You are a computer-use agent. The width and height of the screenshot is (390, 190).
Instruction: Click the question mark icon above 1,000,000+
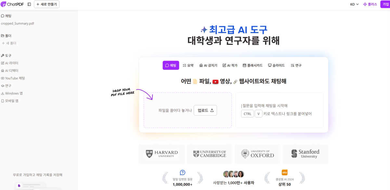click(182, 172)
